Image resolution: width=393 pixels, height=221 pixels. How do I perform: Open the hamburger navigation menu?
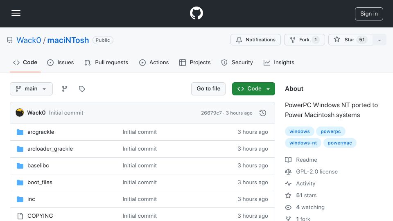click(16, 13)
